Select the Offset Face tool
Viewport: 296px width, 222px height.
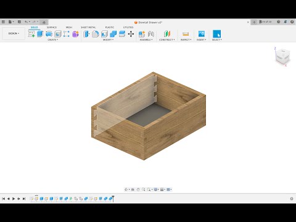pyautogui.click(x=122, y=34)
